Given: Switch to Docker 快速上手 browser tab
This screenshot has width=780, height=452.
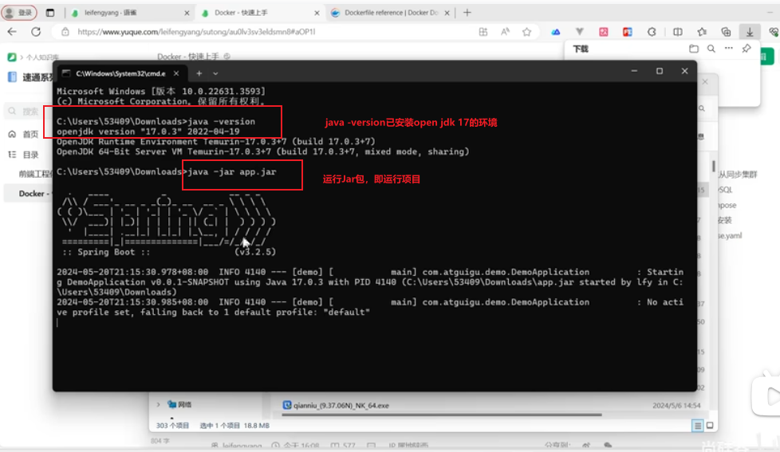Looking at the screenshot, I should (261, 13).
